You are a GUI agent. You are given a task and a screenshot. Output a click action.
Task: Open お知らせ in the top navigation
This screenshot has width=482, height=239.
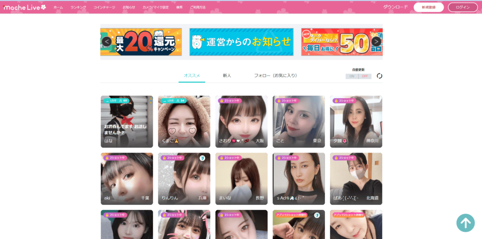coord(129,8)
